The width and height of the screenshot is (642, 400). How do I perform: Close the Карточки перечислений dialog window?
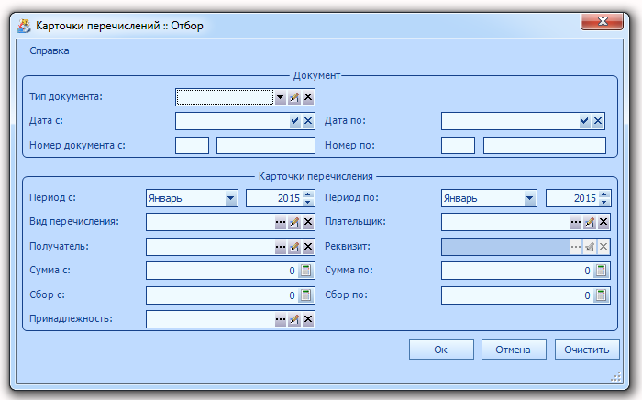602,21
